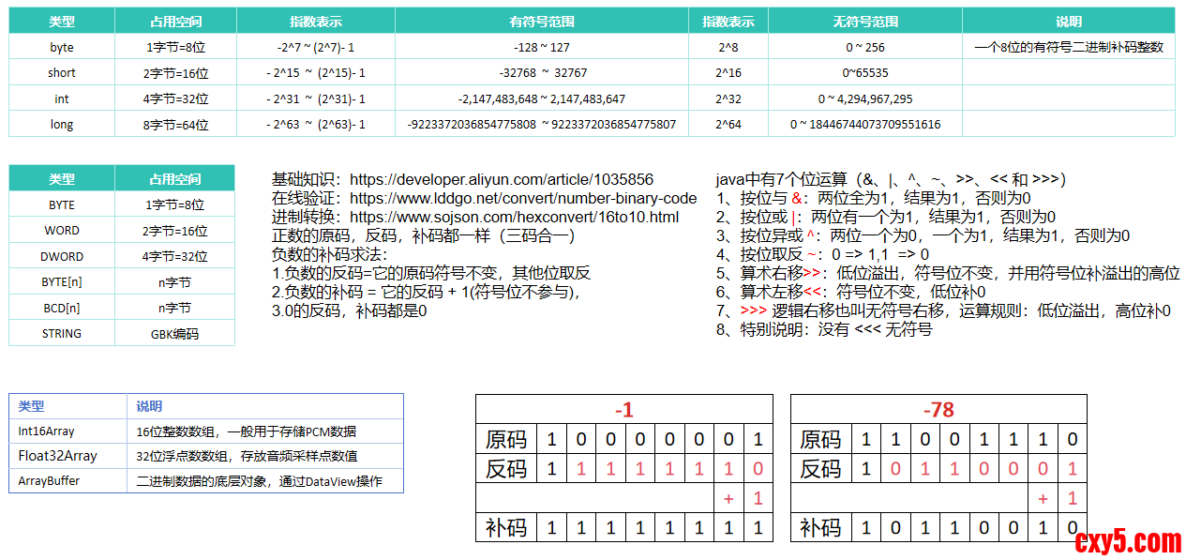
Task: Select the Float32Array row label
Action: pyautogui.click(x=57, y=456)
